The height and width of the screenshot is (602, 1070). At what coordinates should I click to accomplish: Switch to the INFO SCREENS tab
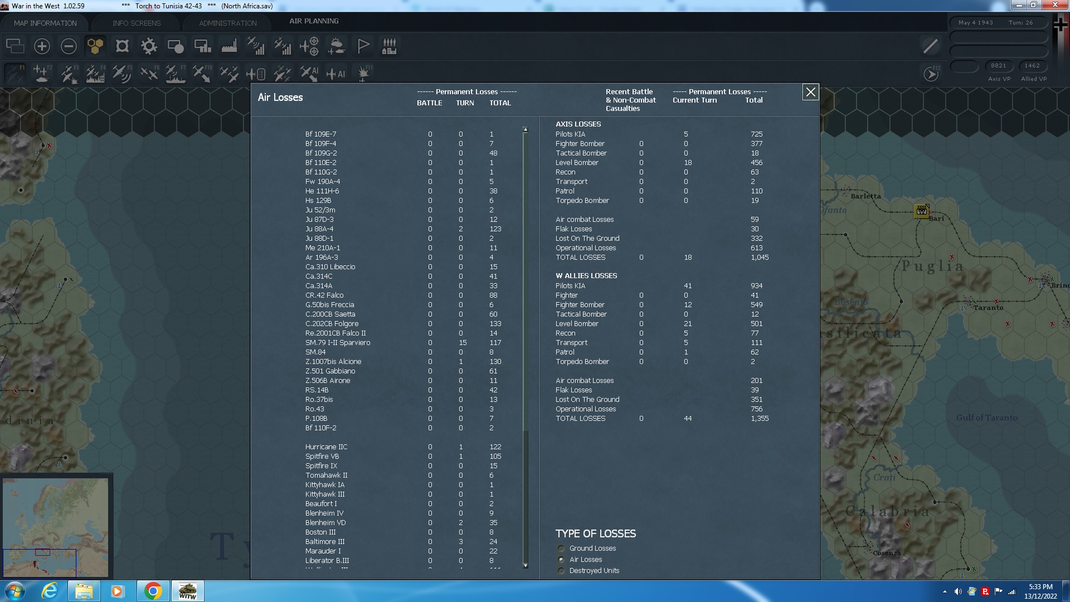pyautogui.click(x=137, y=23)
